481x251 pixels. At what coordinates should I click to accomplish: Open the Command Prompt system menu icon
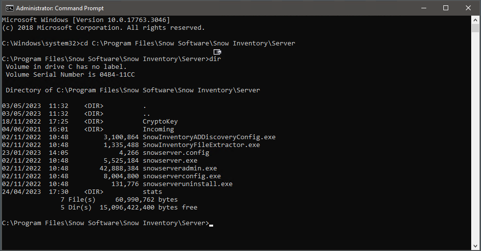click(9, 8)
